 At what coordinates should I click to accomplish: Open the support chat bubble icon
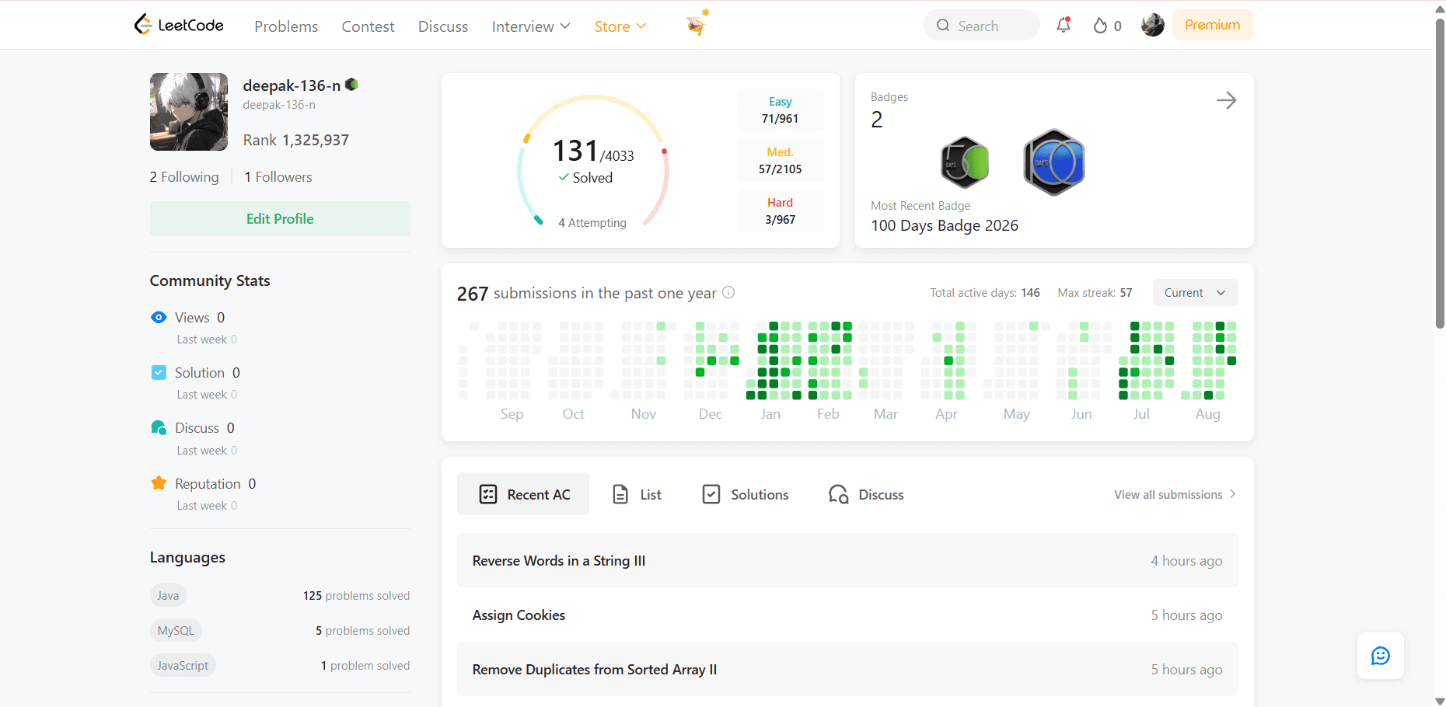[x=1381, y=656]
